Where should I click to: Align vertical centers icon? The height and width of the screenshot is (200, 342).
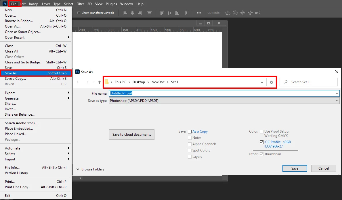[169, 13]
